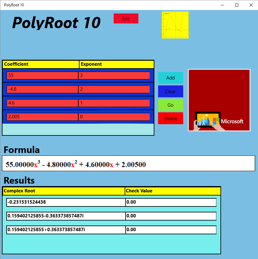
Task: Click check value of the plus-imaginary root
Action: (171, 230)
